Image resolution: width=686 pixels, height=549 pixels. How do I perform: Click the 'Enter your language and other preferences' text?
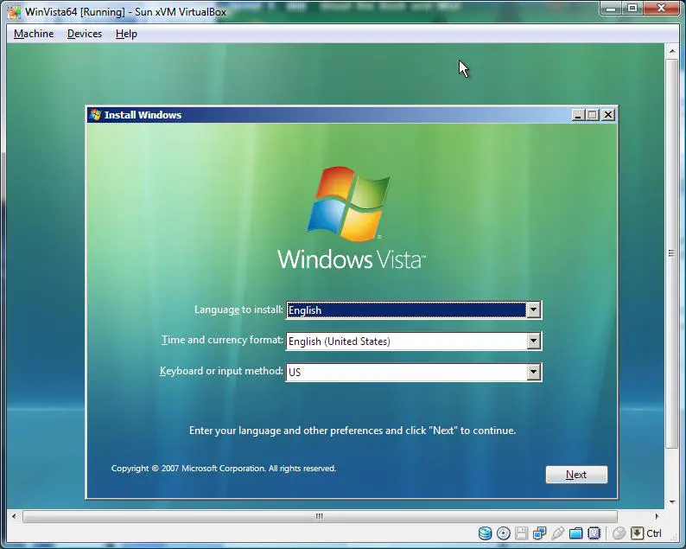click(353, 431)
